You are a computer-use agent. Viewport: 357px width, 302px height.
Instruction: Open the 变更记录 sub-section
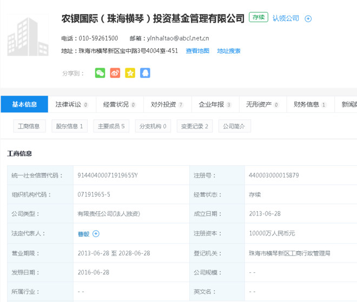[195, 126]
